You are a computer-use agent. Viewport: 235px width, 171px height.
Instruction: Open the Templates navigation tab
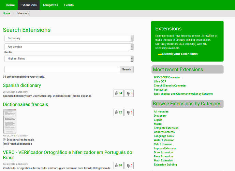click(50, 5)
